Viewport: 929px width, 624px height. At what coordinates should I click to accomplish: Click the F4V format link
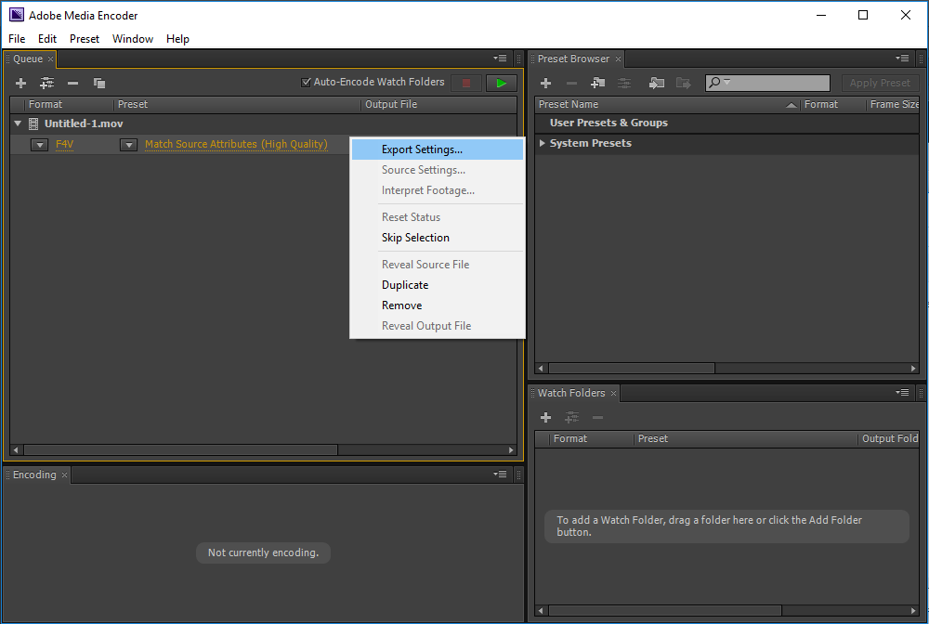65,144
